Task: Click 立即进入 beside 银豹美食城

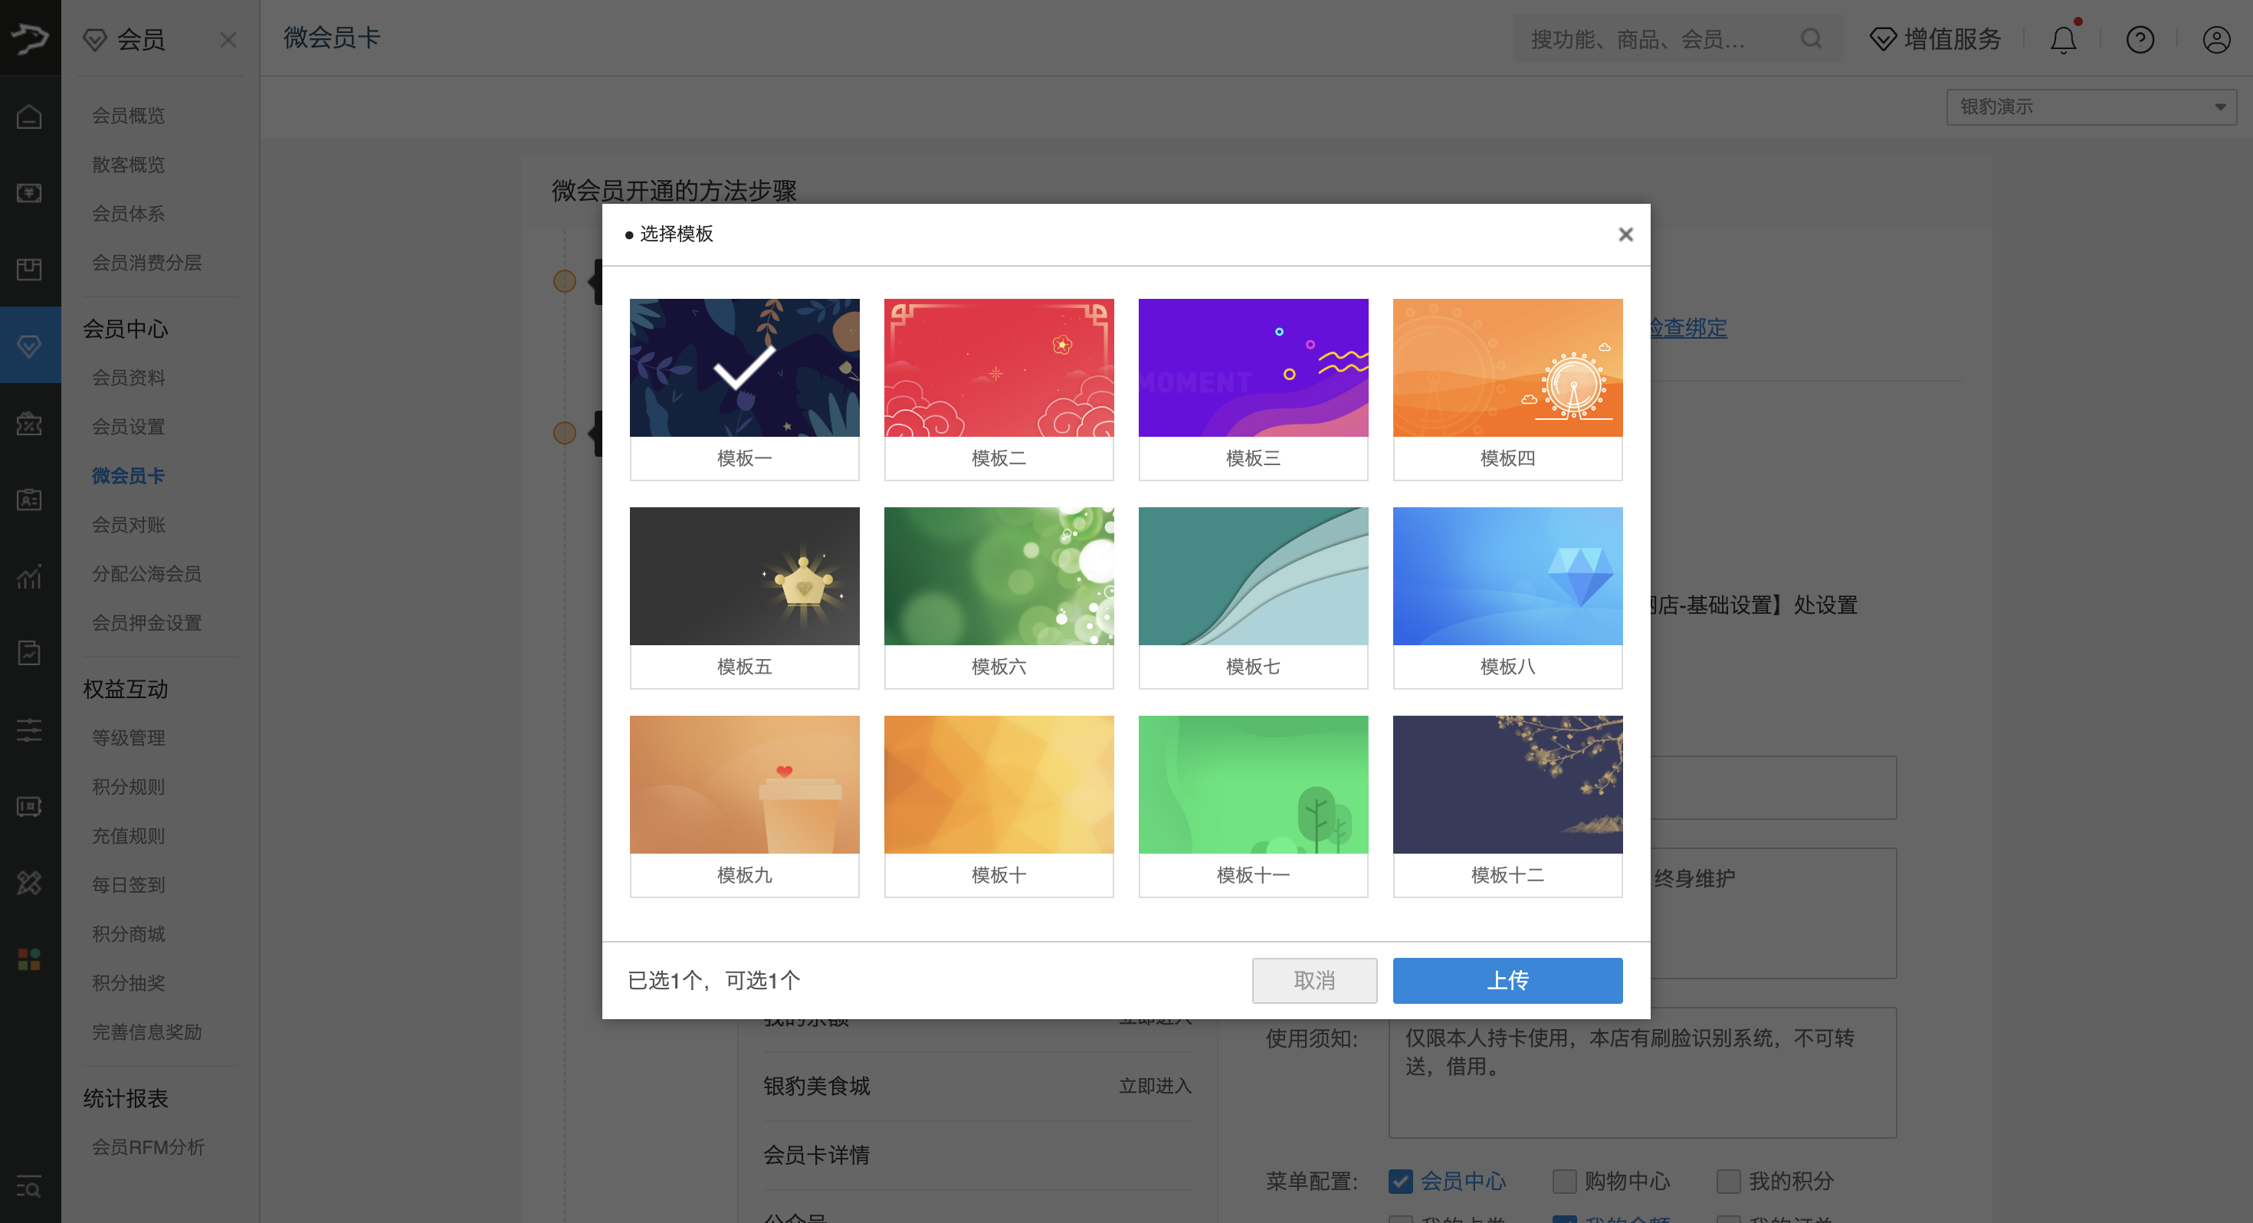Action: pos(1156,1086)
